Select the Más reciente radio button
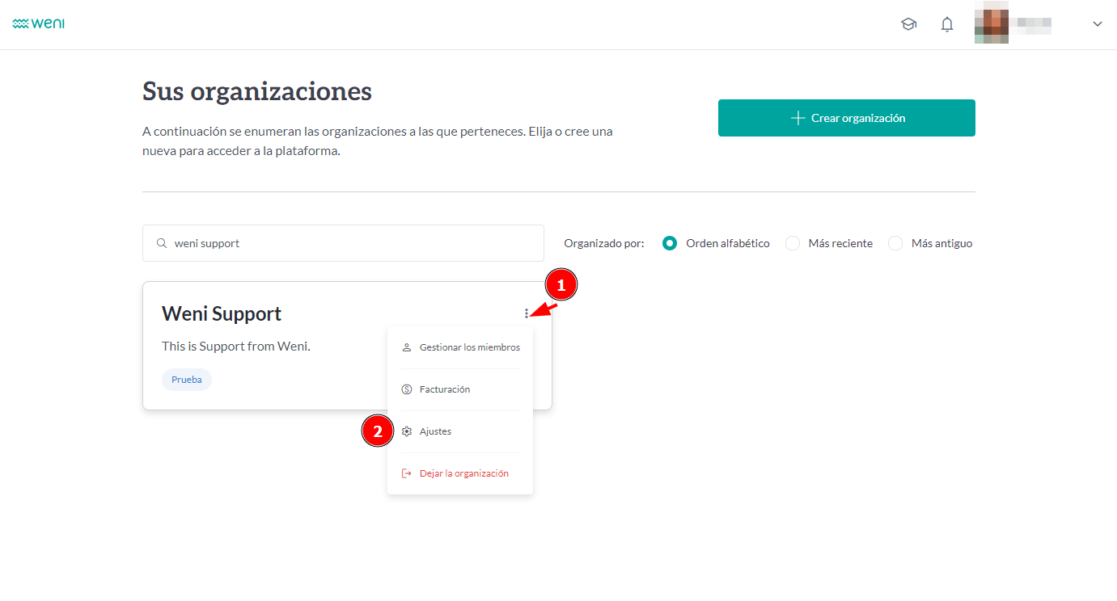The width and height of the screenshot is (1117, 601). pos(792,242)
